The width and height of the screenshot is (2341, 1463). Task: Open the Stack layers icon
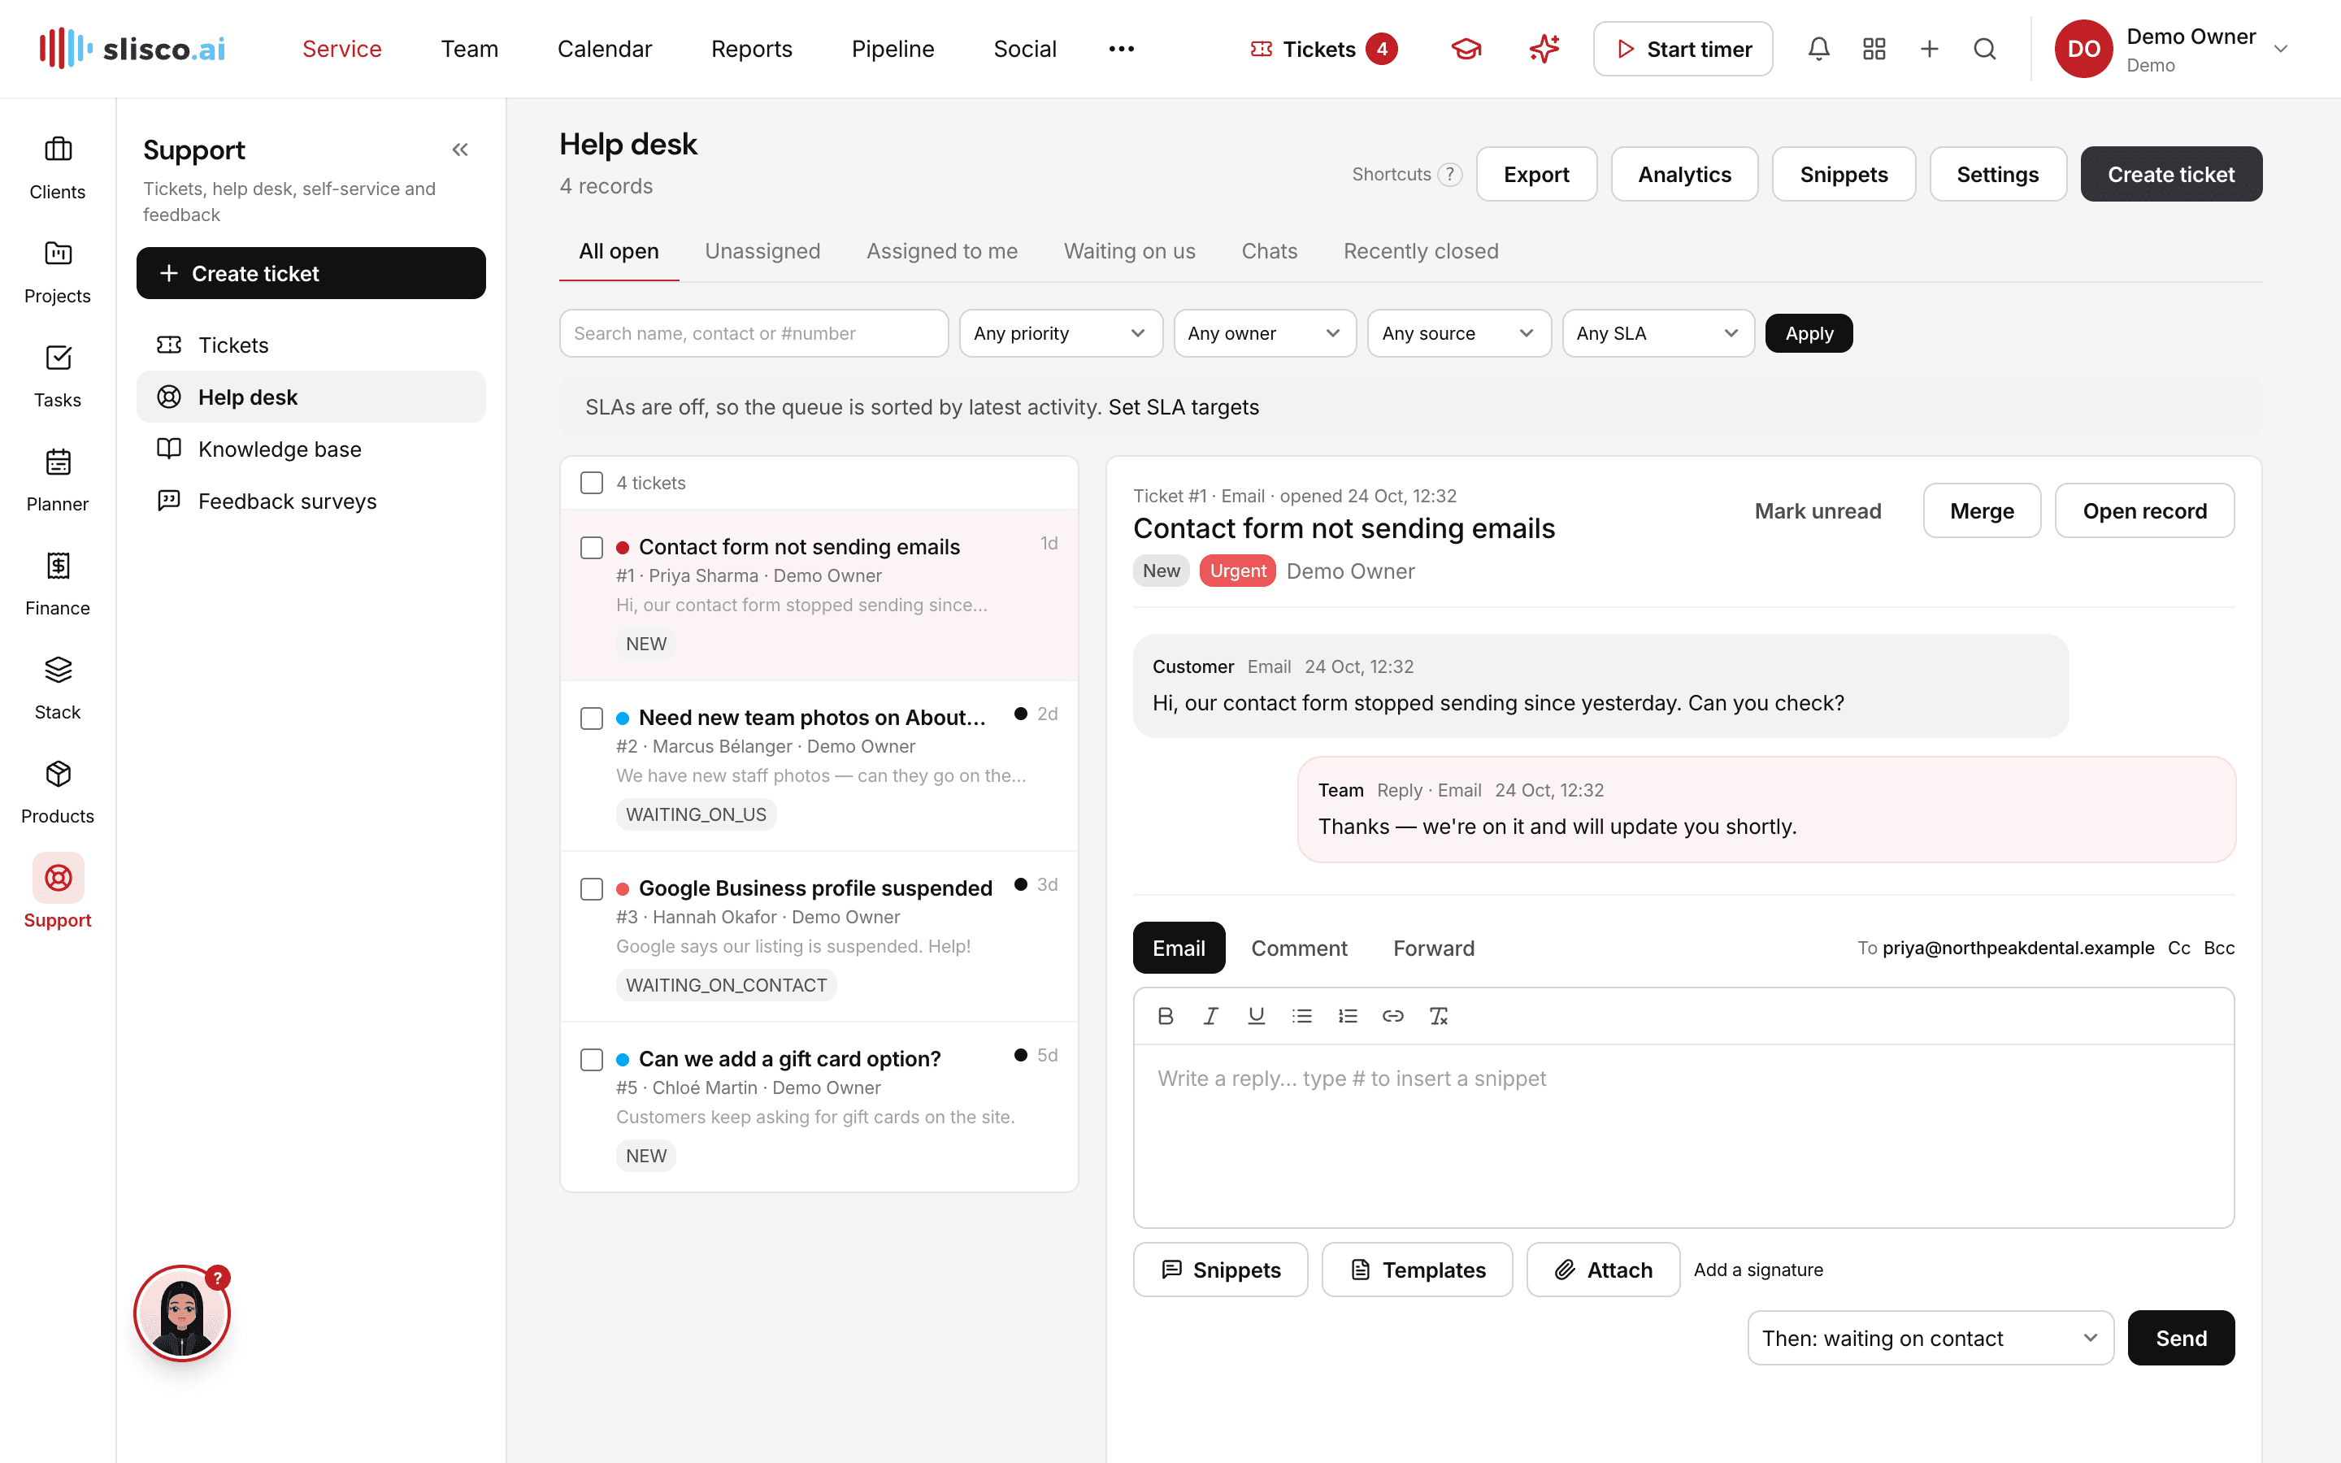(x=58, y=689)
